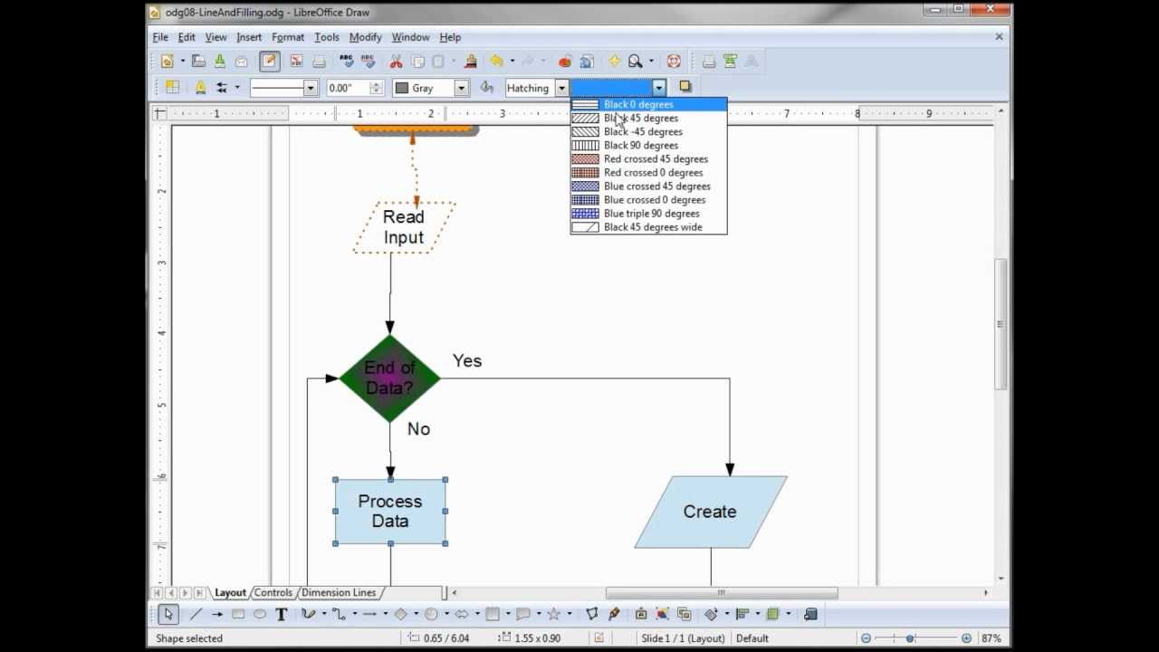Image resolution: width=1159 pixels, height=652 pixels.
Task: Click the 87% zoom level
Action: click(991, 638)
